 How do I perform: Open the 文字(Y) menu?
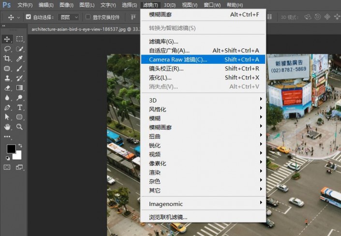(x=108, y=5)
